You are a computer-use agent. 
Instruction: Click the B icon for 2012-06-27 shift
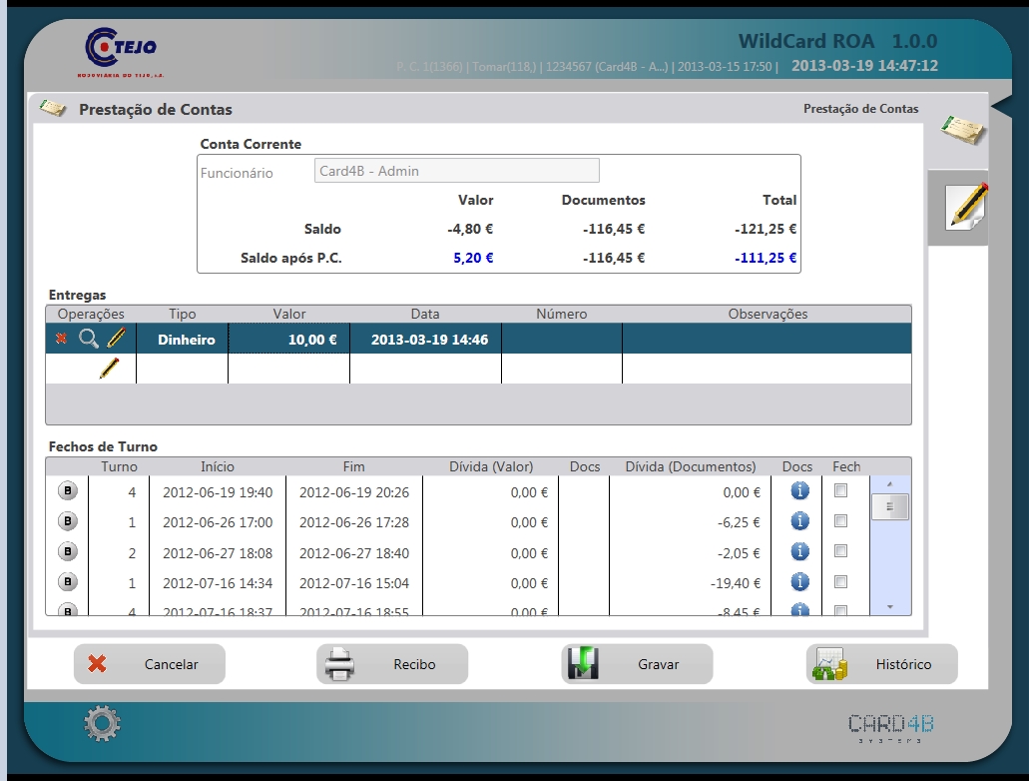click(68, 552)
